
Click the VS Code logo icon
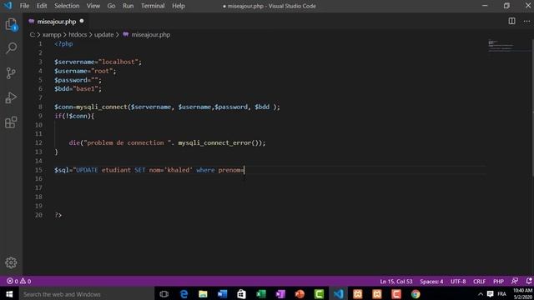point(8,6)
